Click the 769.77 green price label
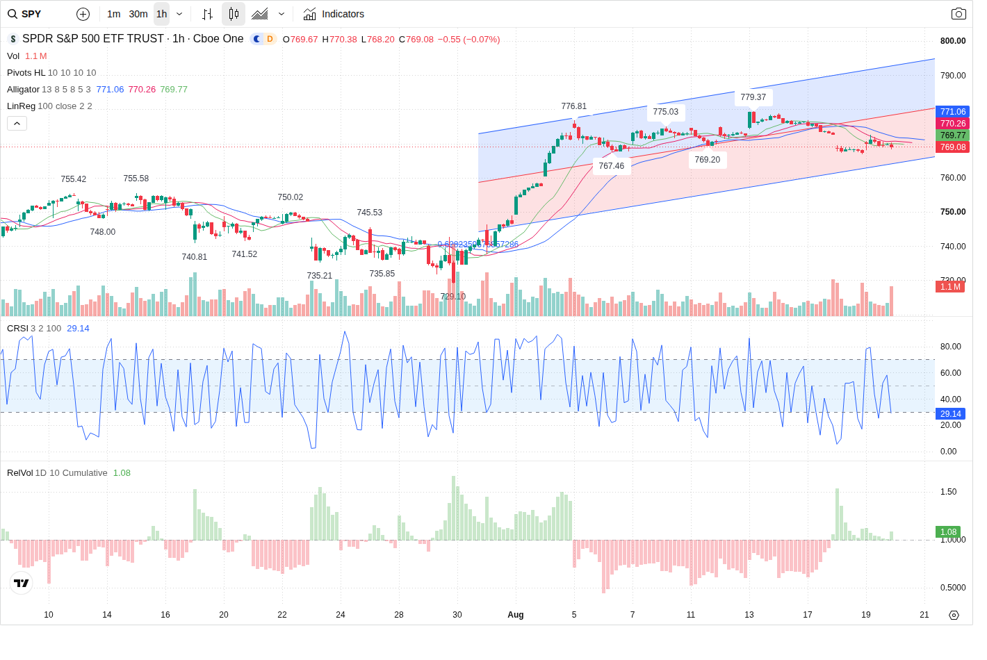 [953, 135]
